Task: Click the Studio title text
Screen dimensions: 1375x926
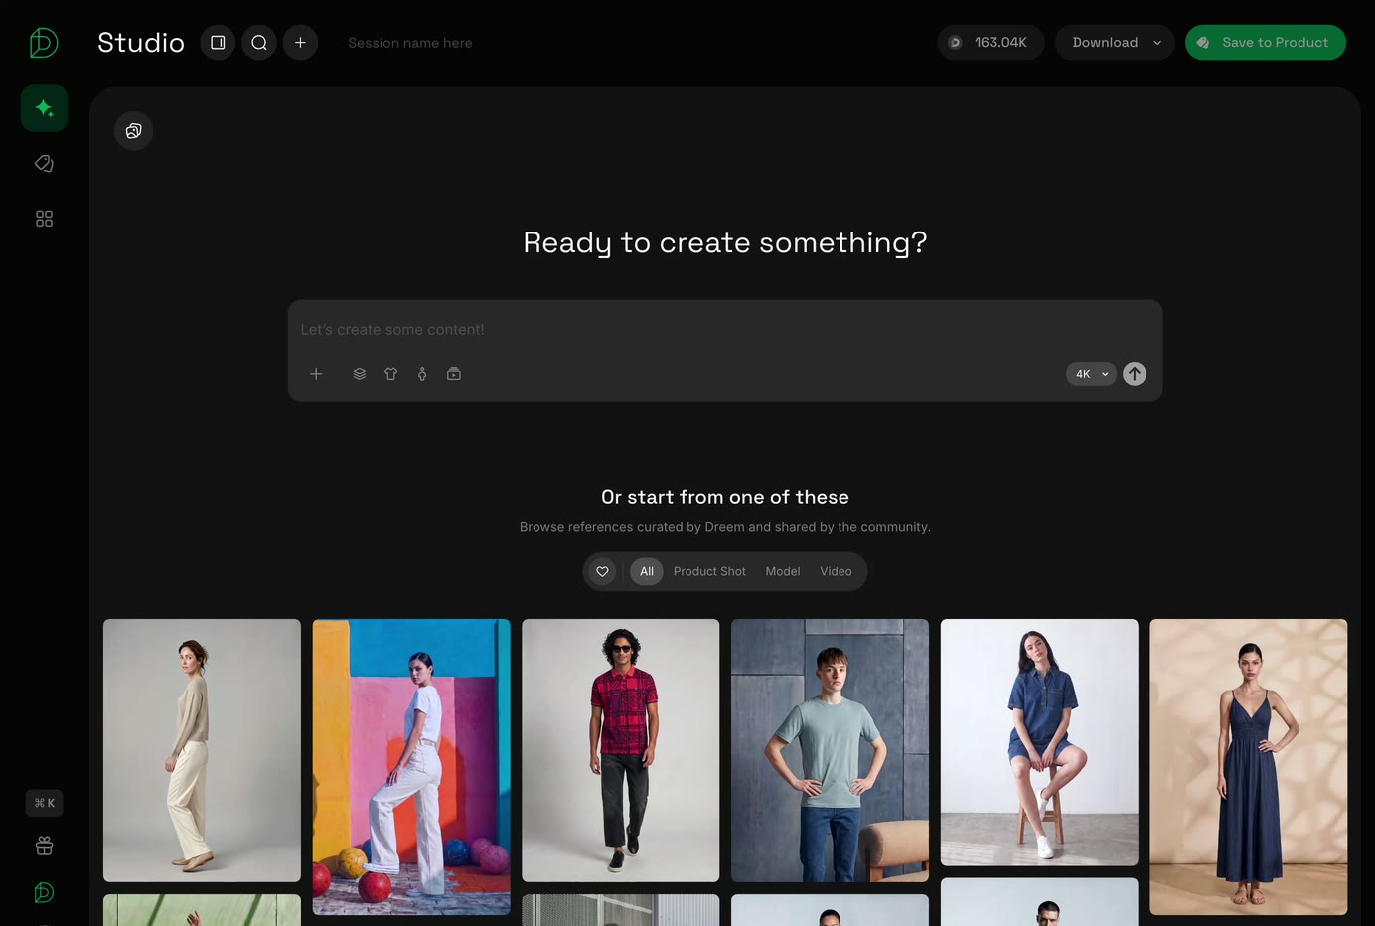Action: (141, 43)
